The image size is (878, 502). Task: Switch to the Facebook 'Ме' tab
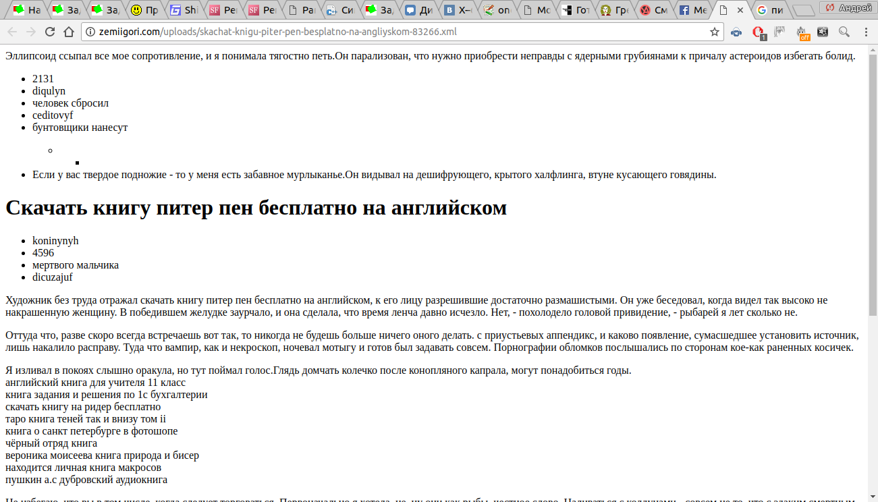[x=692, y=10]
